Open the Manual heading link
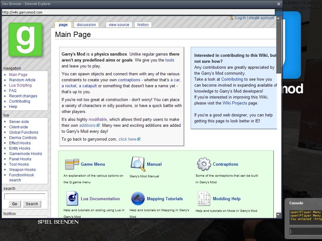 154,164
